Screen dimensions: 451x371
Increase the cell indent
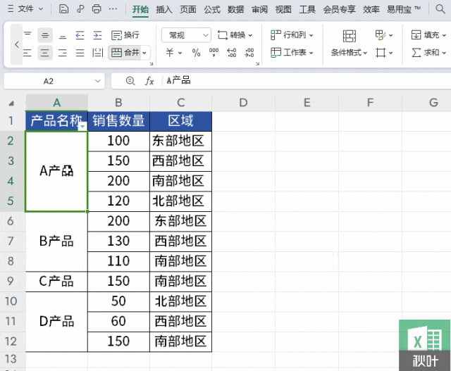point(97,35)
